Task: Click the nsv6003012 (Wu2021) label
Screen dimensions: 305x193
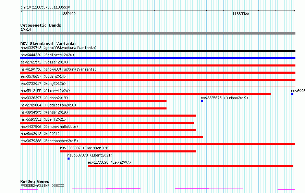Action: coord(40,134)
